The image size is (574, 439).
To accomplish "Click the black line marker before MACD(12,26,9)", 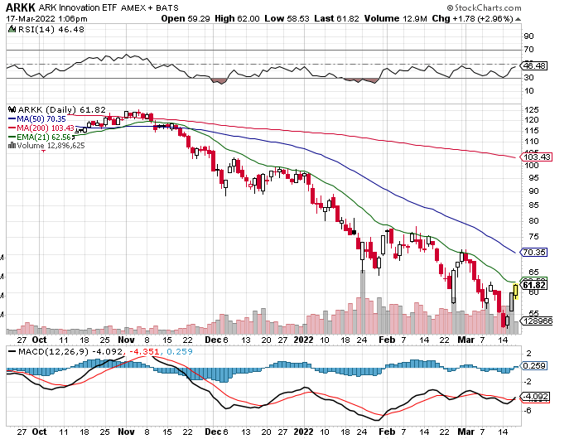I will [12, 351].
